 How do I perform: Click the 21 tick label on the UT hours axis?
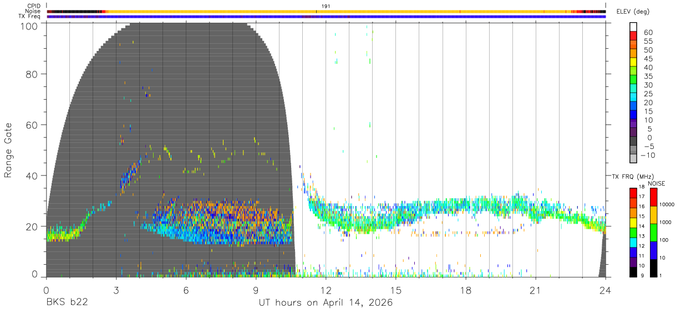pos(536,290)
